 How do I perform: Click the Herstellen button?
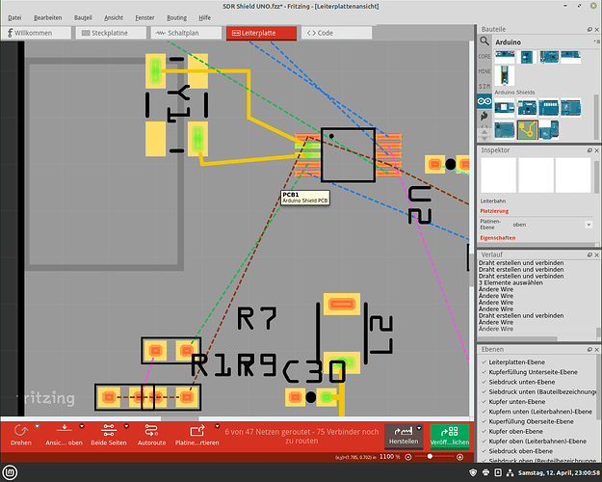point(404,437)
